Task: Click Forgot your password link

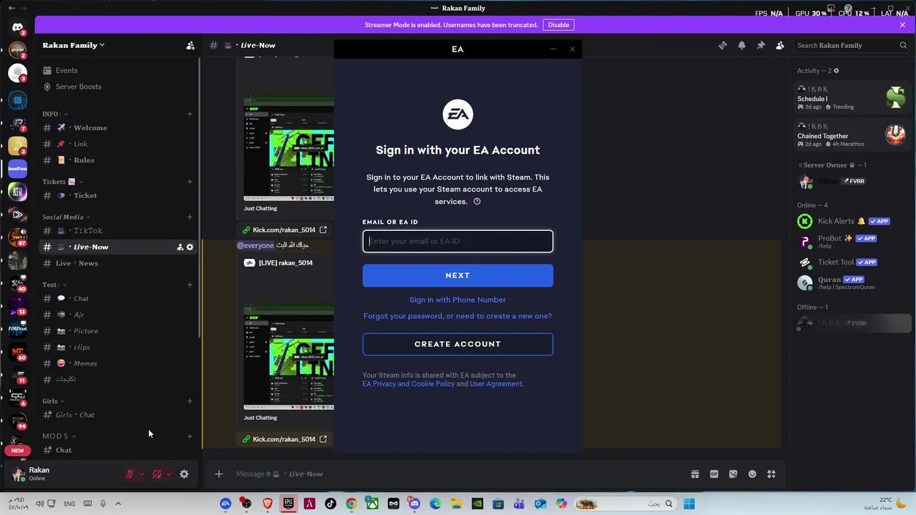Action: [x=457, y=316]
